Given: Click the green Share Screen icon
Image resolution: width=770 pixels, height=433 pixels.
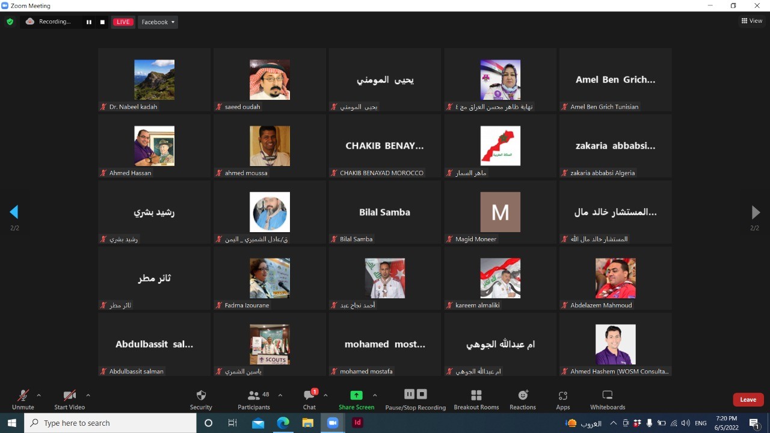Looking at the screenshot, I should click(x=356, y=395).
